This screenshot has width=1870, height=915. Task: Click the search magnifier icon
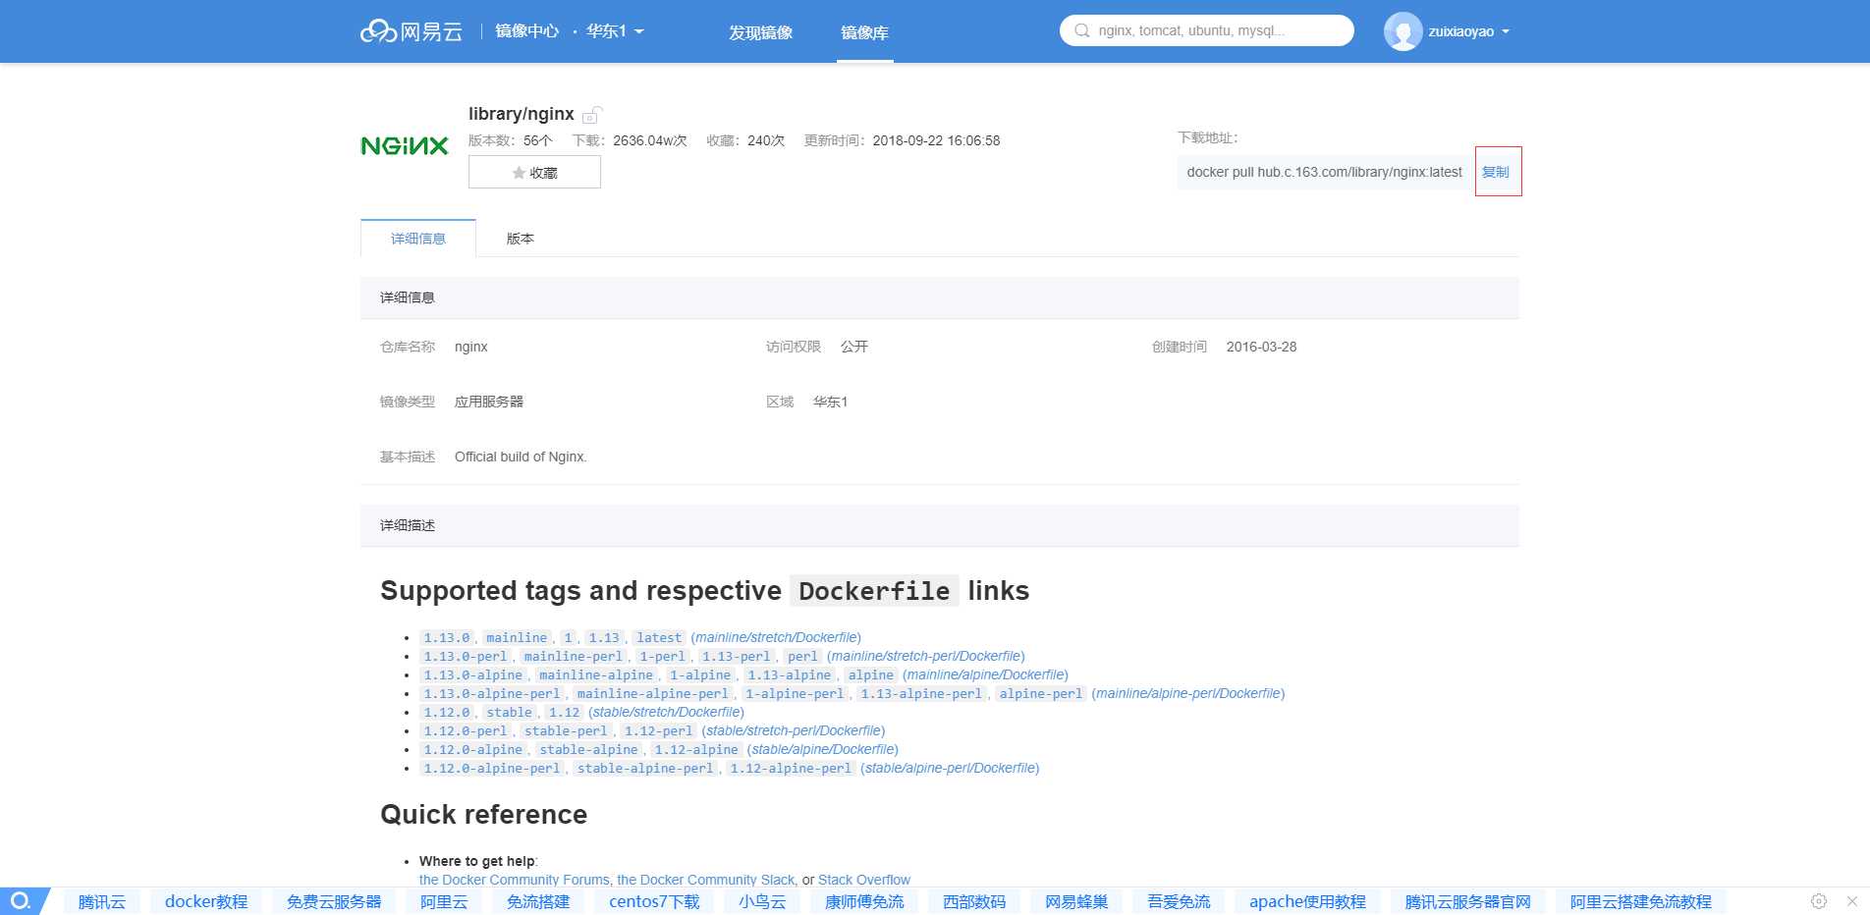click(1081, 30)
